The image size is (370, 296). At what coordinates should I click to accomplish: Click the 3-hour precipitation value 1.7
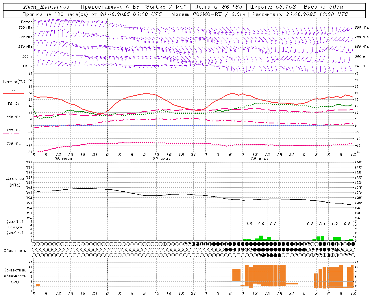pyautogui.click(x=335, y=224)
